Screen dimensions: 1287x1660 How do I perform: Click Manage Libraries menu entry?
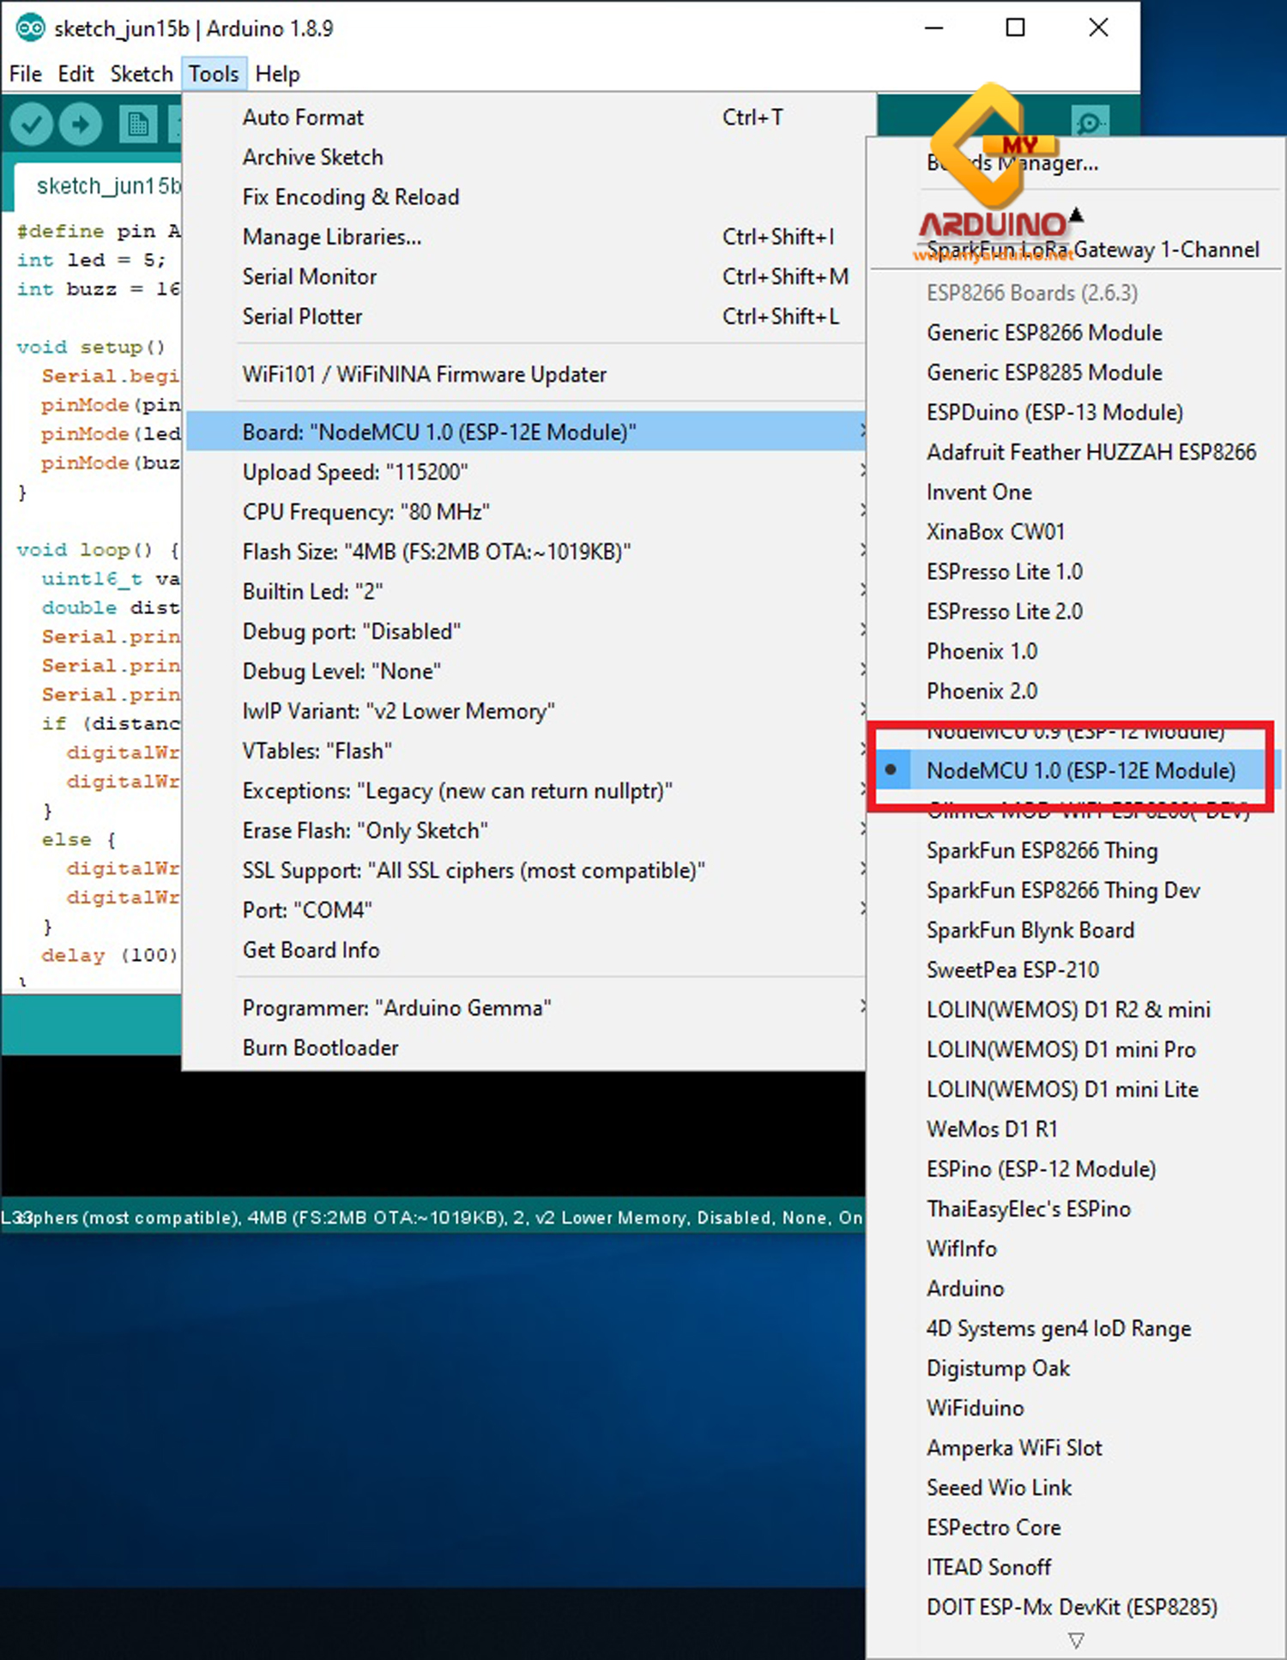coord(331,237)
